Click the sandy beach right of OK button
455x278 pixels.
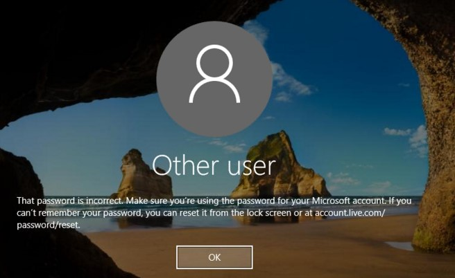click(319, 254)
